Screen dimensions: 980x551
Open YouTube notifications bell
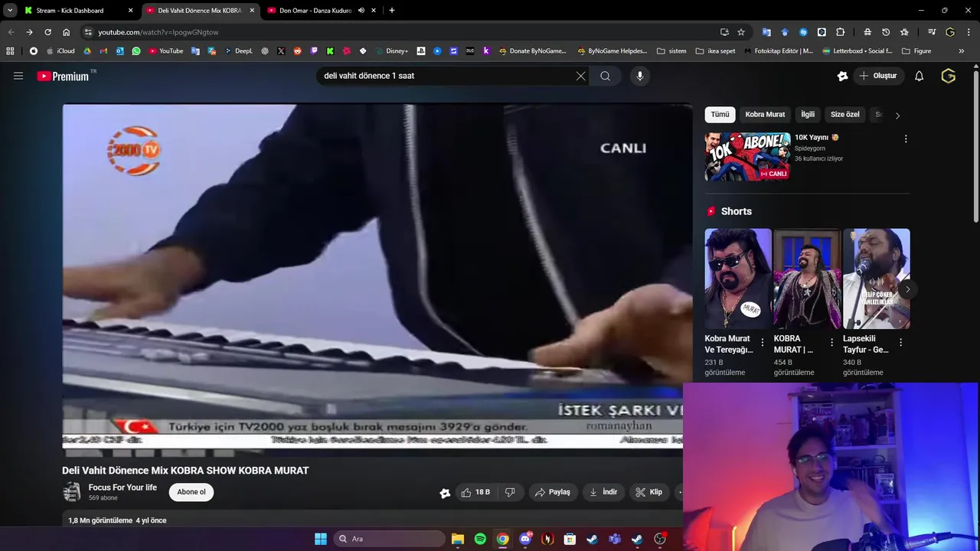pyautogui.click(x=919, y=76)
